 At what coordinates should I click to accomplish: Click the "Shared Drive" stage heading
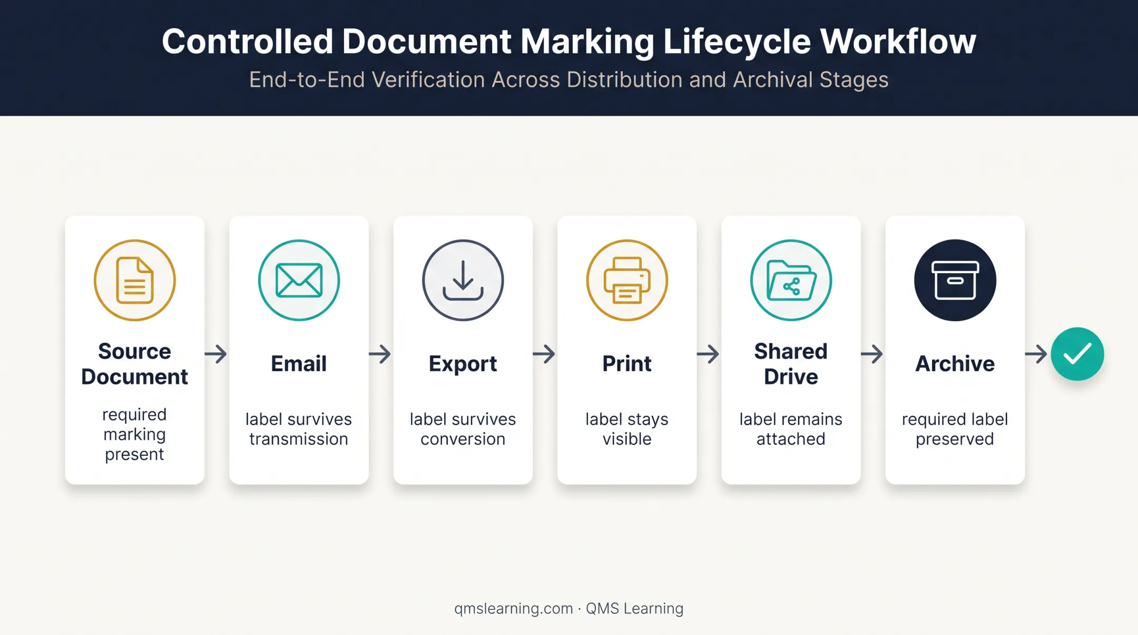point(791,364)
